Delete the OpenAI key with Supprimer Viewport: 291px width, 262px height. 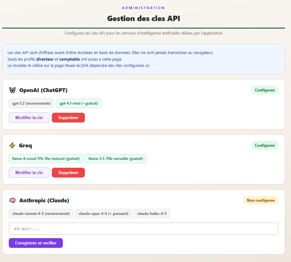click(x=68, y=118)
